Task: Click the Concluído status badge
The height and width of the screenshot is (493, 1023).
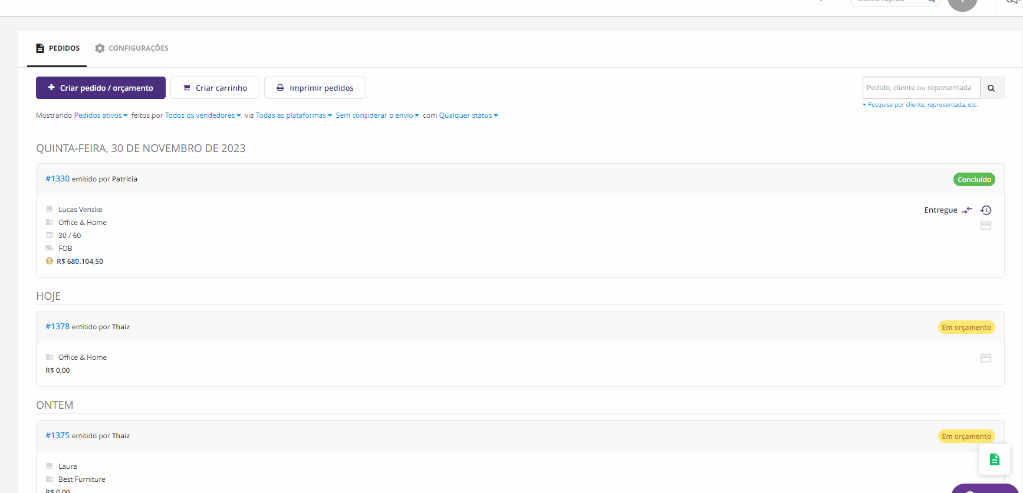Action: (974, 180)
